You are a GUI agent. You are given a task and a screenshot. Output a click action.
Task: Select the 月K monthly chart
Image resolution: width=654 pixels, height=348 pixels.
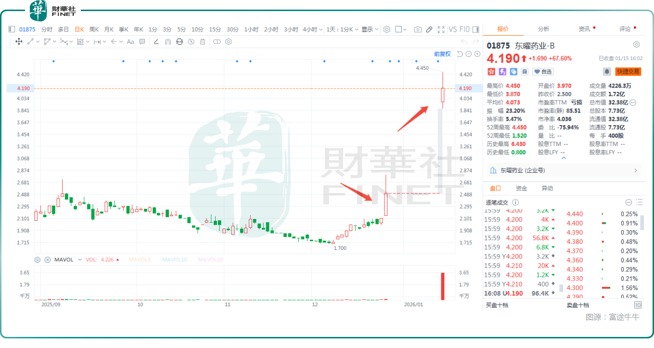pyautogui.click(x=109, y=29)
